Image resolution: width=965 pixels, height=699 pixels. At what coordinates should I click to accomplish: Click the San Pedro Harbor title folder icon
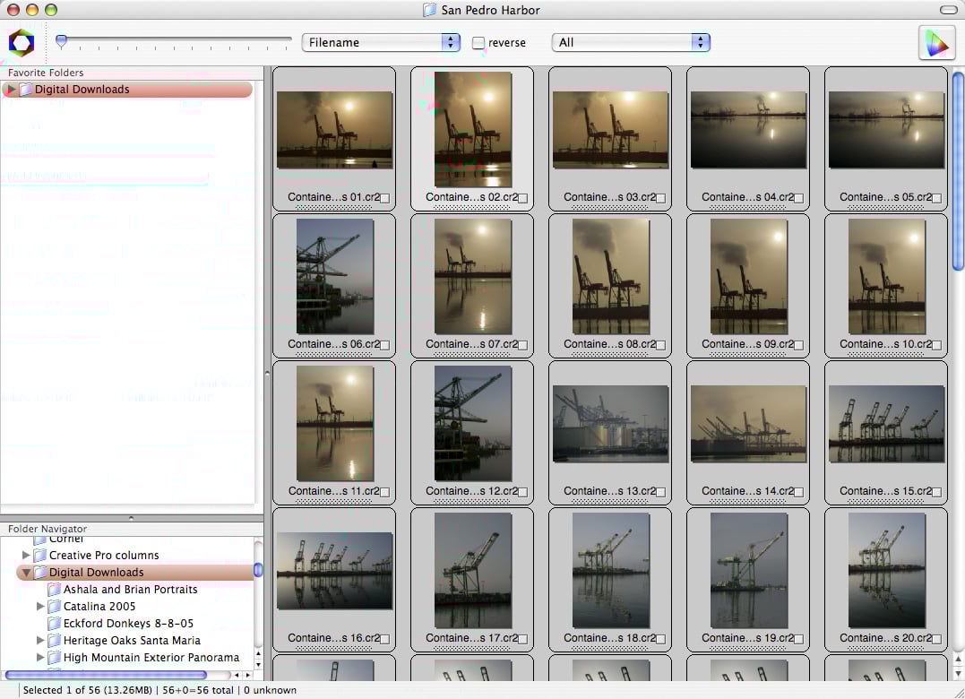(430, 10)
